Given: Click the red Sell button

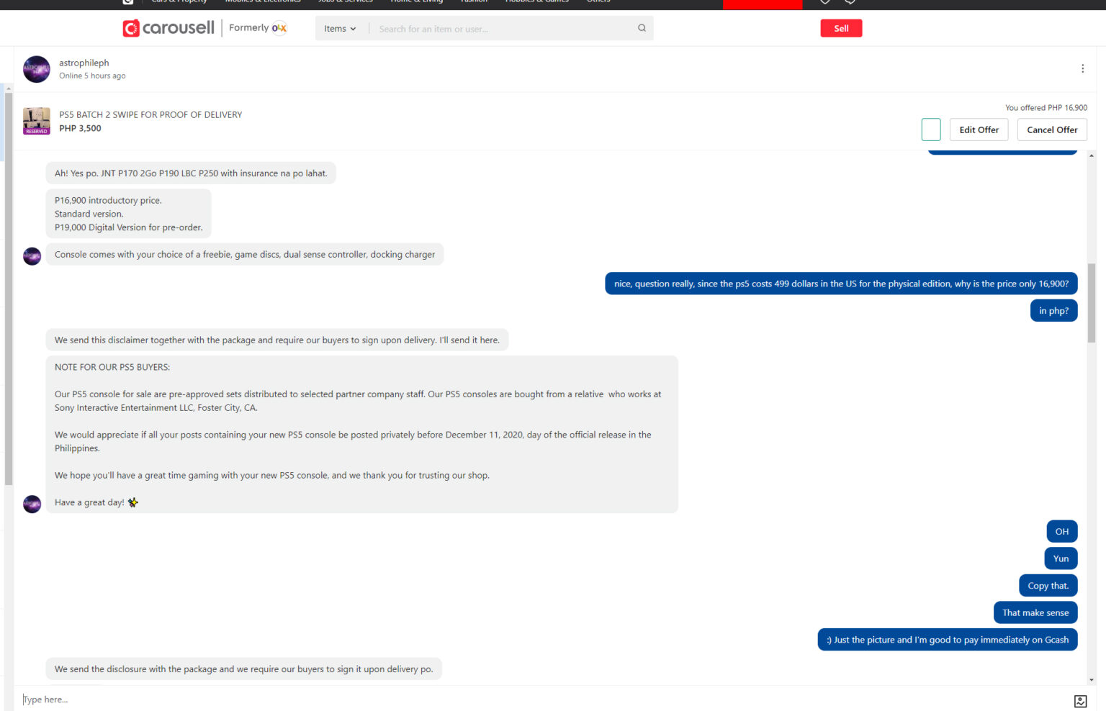Looking at the screenshot, I should tap(841, 28).
